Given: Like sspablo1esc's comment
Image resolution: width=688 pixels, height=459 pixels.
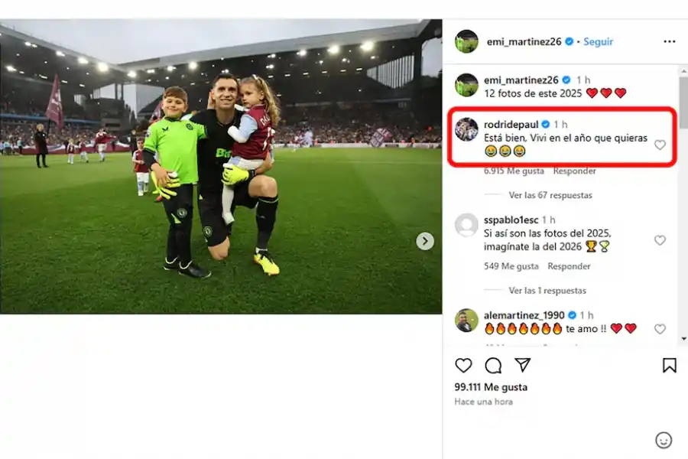Looking at the screenshot, I should (x=660, y=240).
